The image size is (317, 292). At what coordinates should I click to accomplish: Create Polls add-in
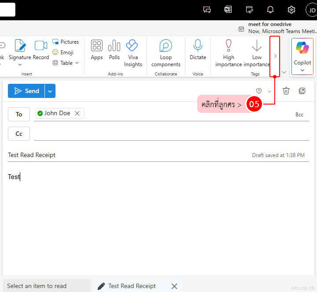coord(114,49)
